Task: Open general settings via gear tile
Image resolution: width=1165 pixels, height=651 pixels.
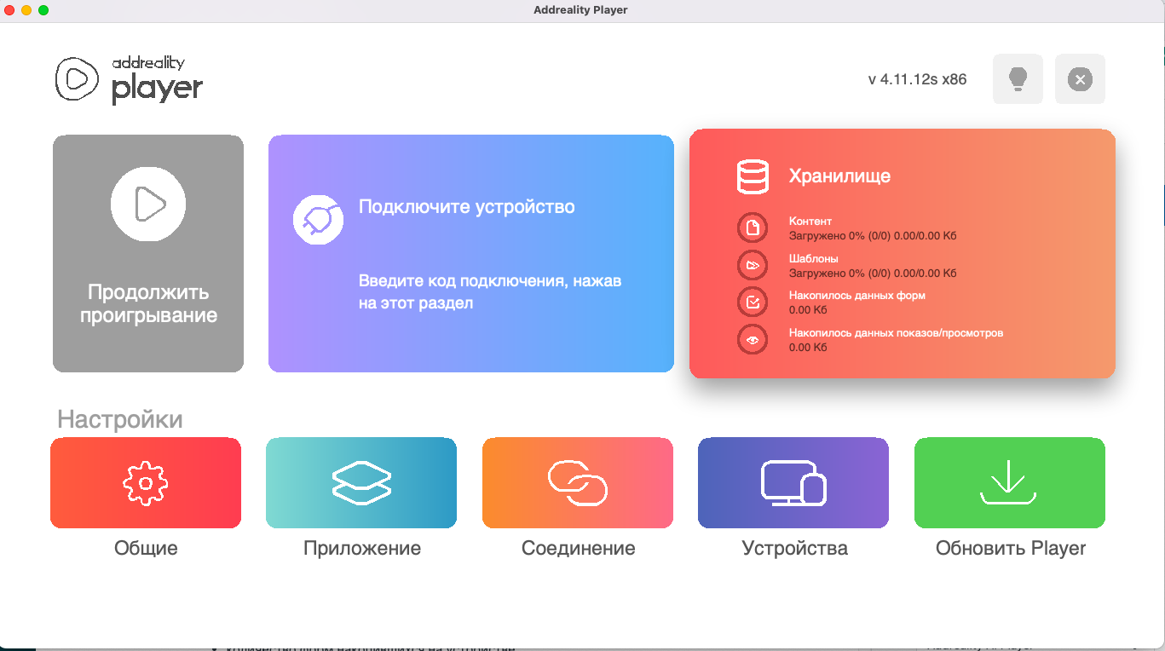Action: click(146, 483)
